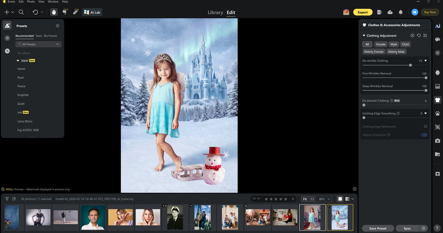Open the background adjustments icon
The height and width of the screenshot is (233, 443).
(437, 86)
